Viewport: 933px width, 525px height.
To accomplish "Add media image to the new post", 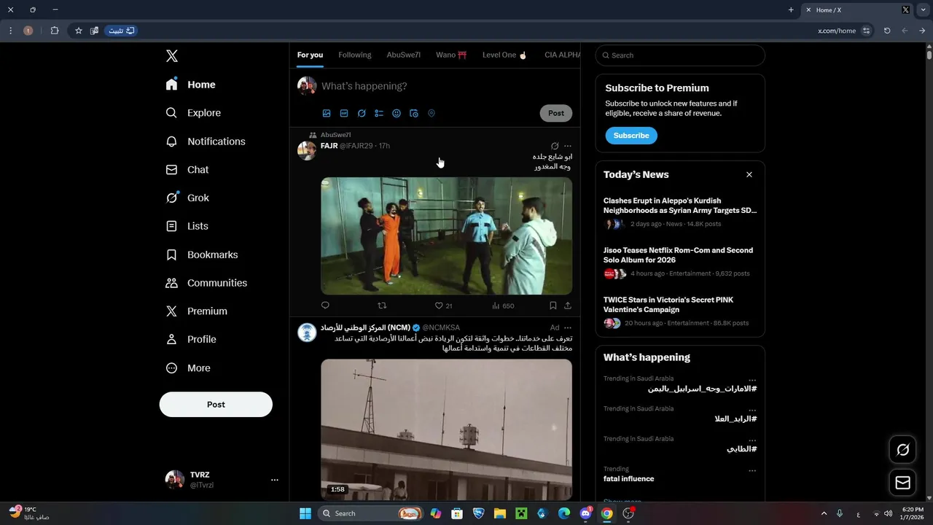I will coord(327,113).
